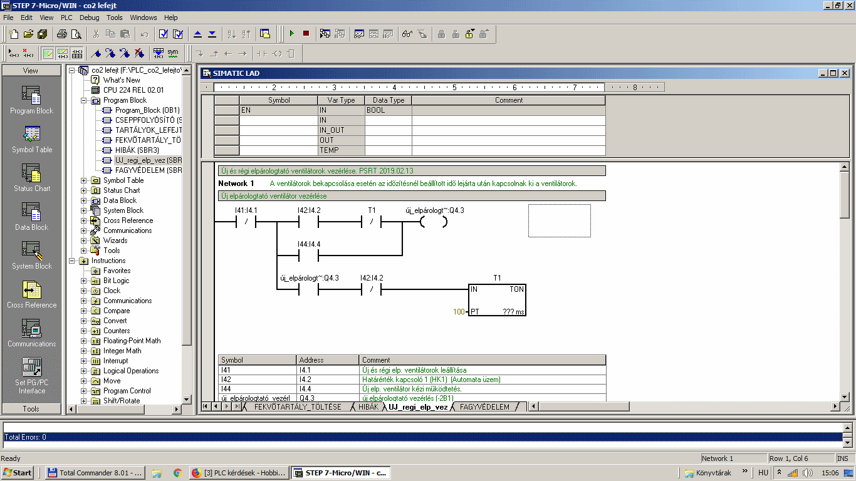Click the Clear All Bookmarks icon
856x481 pixels.
(139, 53)
